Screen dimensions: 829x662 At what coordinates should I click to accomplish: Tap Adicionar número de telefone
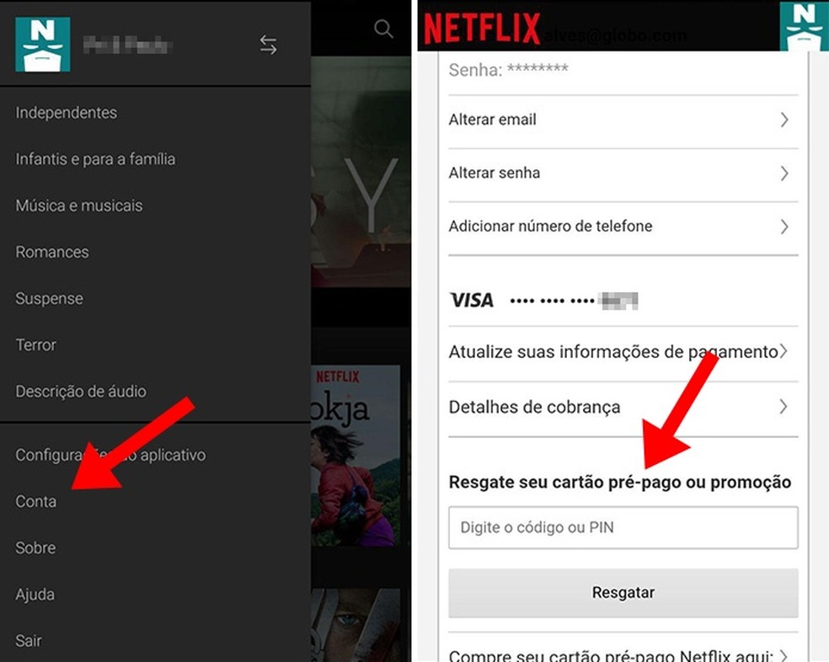click(623, 228)
